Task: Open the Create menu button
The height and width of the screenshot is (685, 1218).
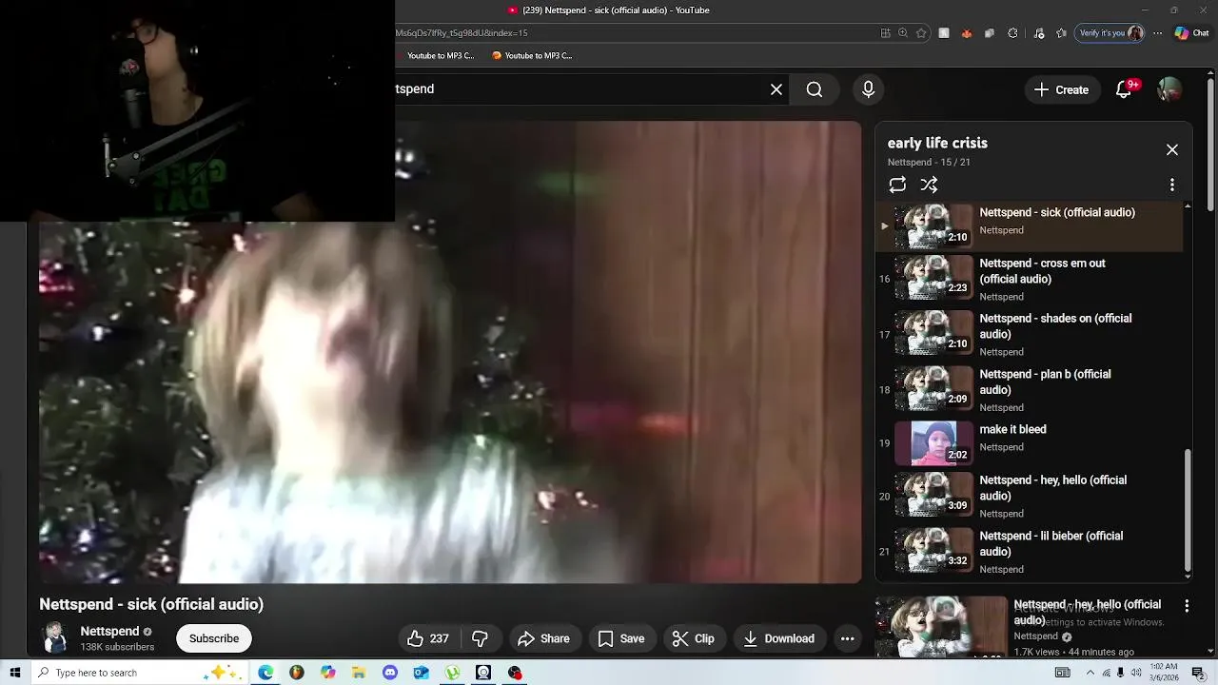Action: [1062, 89]
